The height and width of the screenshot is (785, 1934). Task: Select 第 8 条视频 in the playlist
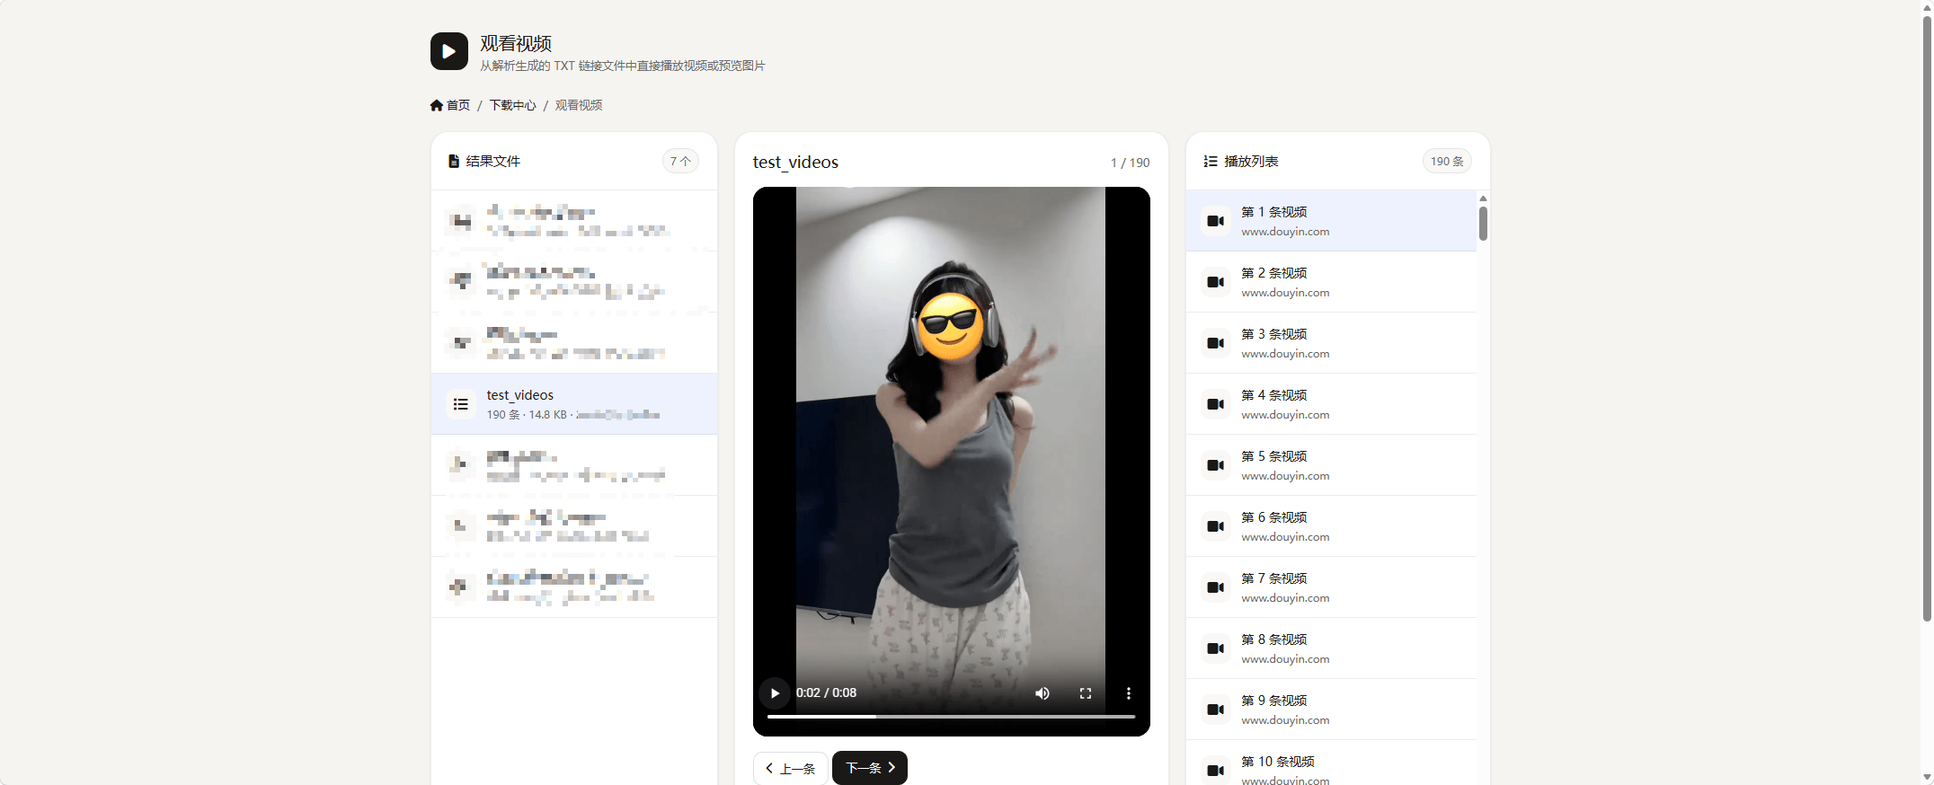click(x=1332, y=648)
